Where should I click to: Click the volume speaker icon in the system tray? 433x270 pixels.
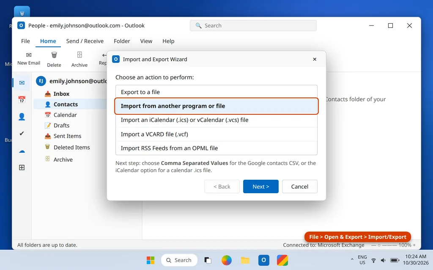[x=383, y=260]
